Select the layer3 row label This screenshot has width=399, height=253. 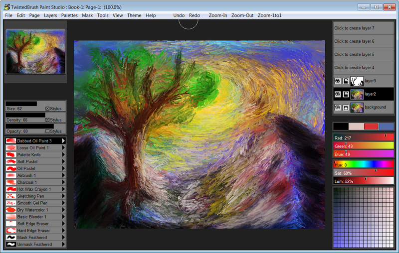point(370,81)
